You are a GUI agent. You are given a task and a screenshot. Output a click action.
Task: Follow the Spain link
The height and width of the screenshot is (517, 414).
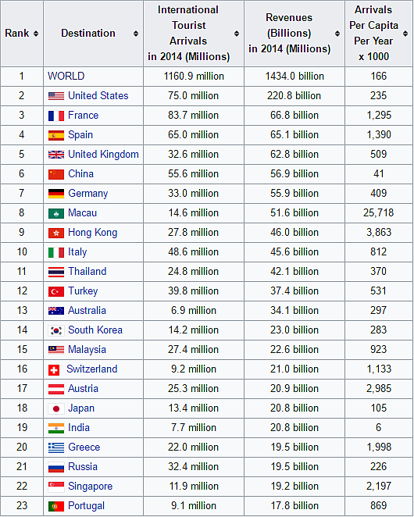coord(80,135)
